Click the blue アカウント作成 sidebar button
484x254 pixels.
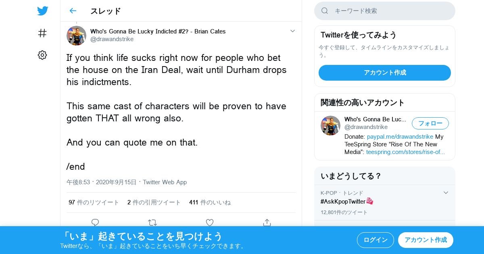385,73
